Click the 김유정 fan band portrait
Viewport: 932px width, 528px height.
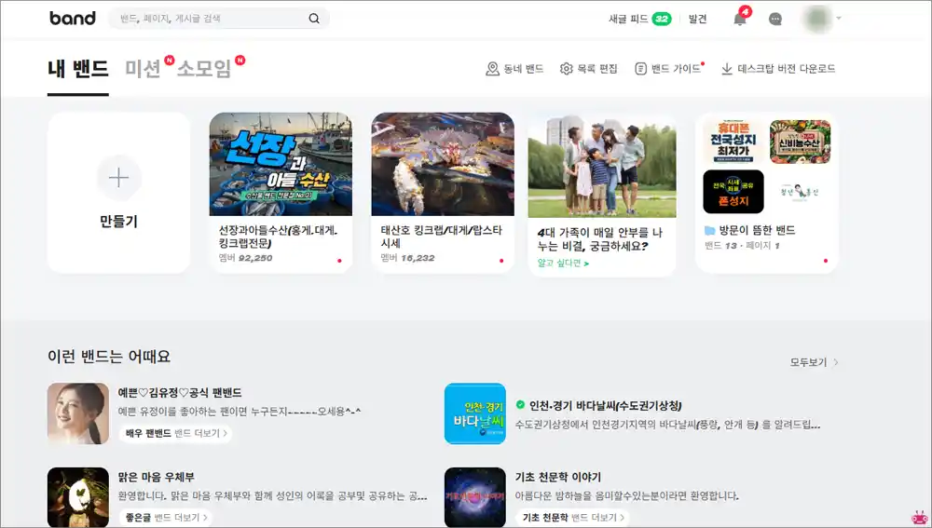click(78, 413)
